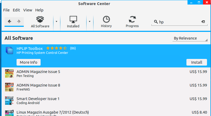Select Smart Developer Issue 1 cover thumbnail
Image resolution: width=211 pixels, height=116 pixels.
[9, 101]
